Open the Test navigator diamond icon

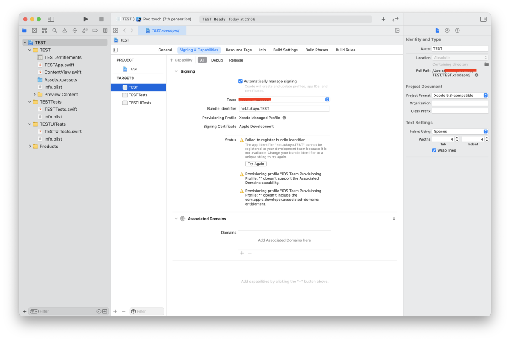pyautogui.click(x=75, y=31)
